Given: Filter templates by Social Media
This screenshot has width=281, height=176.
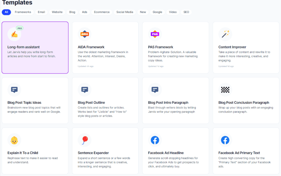Looking at the screenshot, I should tap(125, 12).
